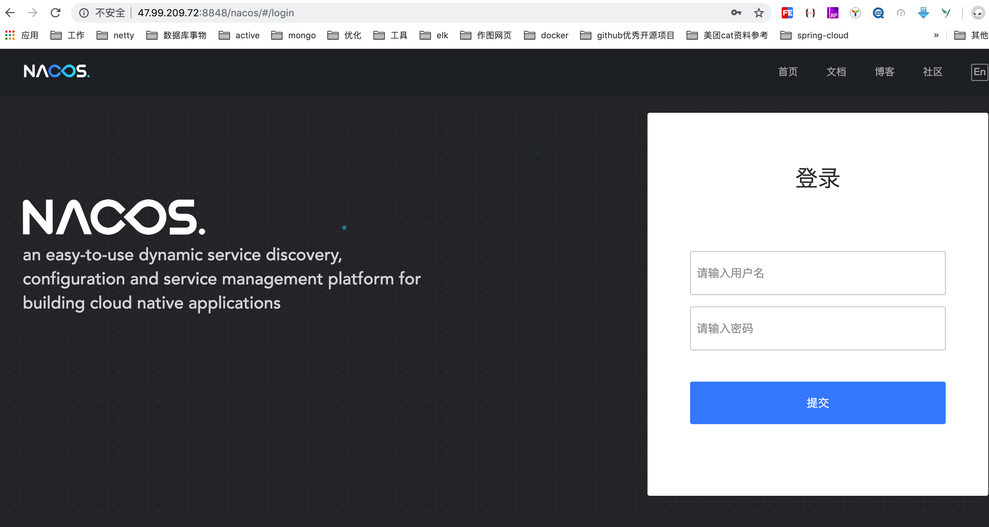Click the browser back arrow
The image size is (989, 527).
click(x=10, y=13)
